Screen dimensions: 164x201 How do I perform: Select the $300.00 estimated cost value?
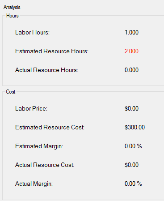coord(135,127)
